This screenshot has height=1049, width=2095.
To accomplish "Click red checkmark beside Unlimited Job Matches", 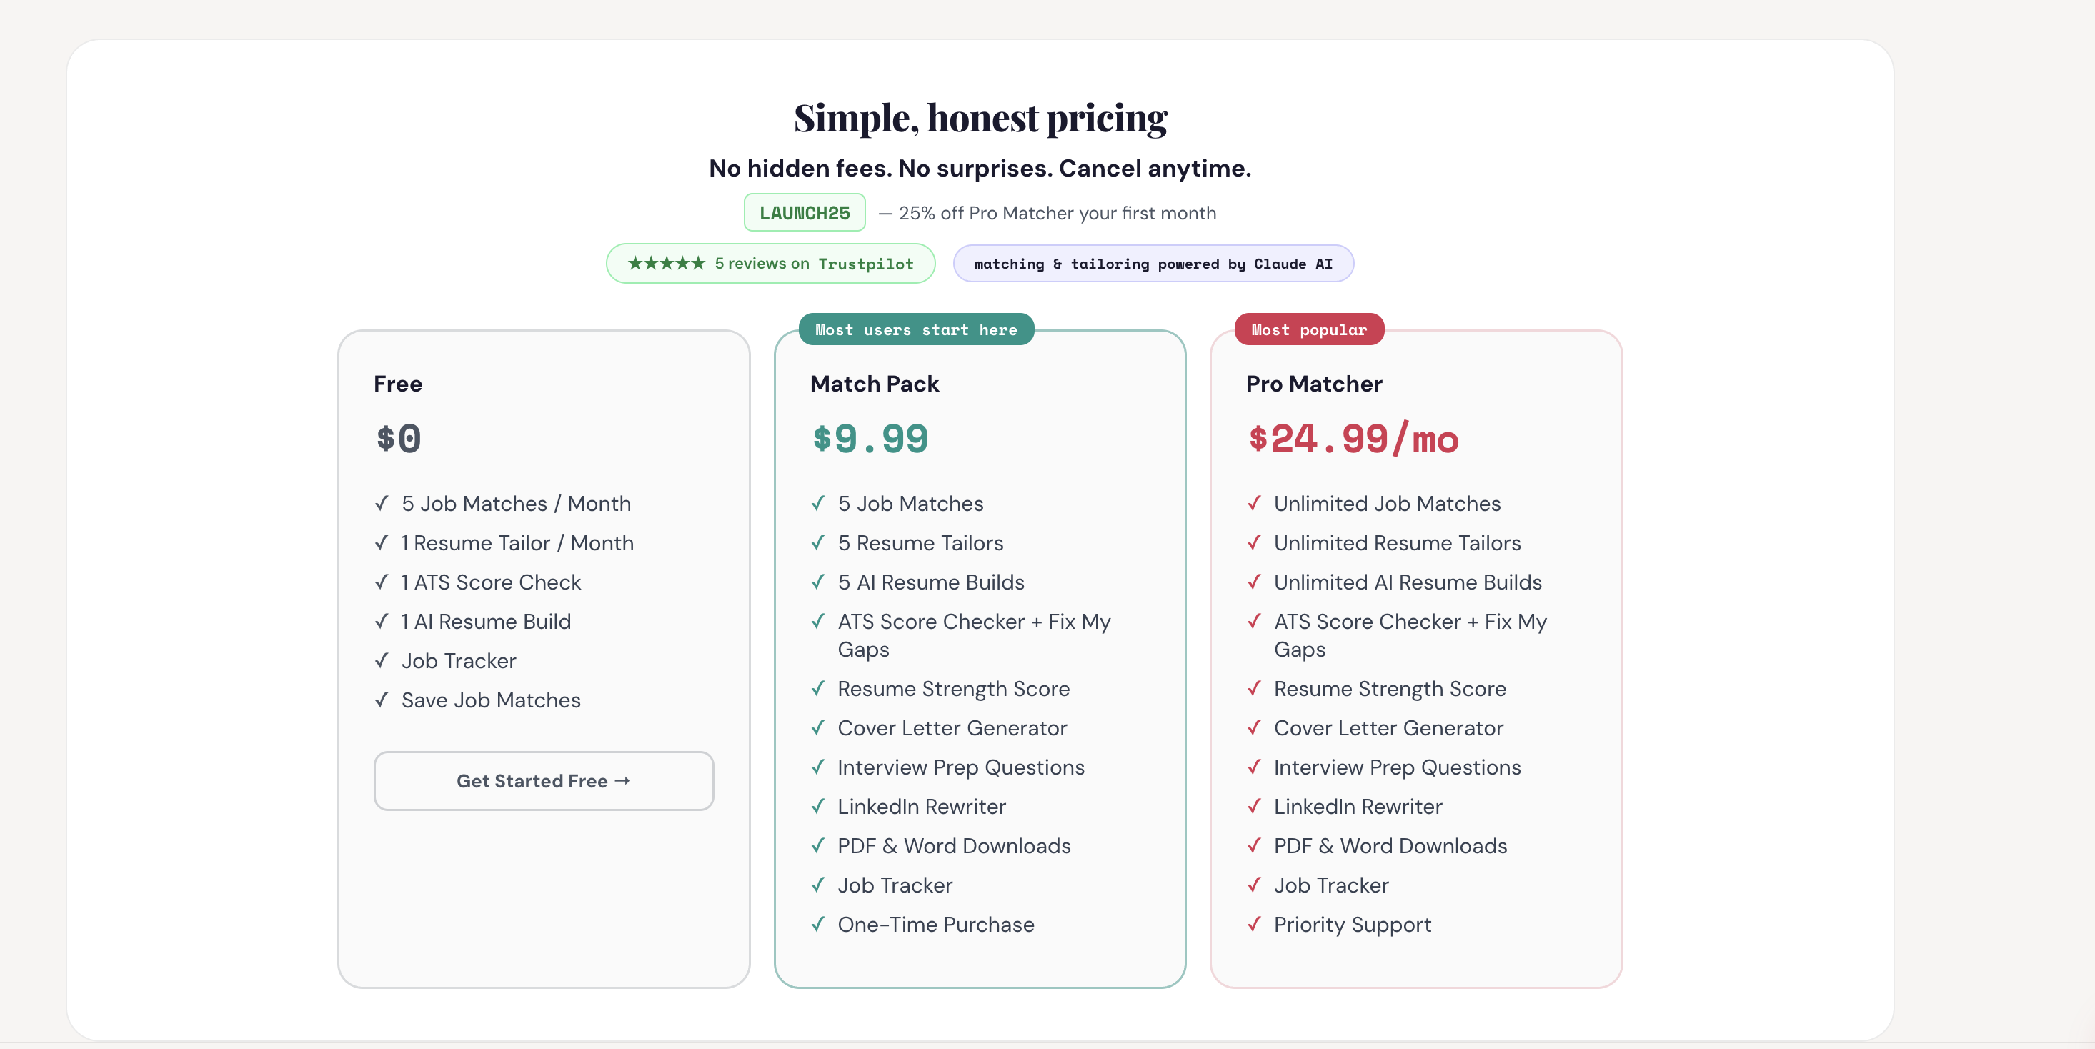I will coord(1254,503).
